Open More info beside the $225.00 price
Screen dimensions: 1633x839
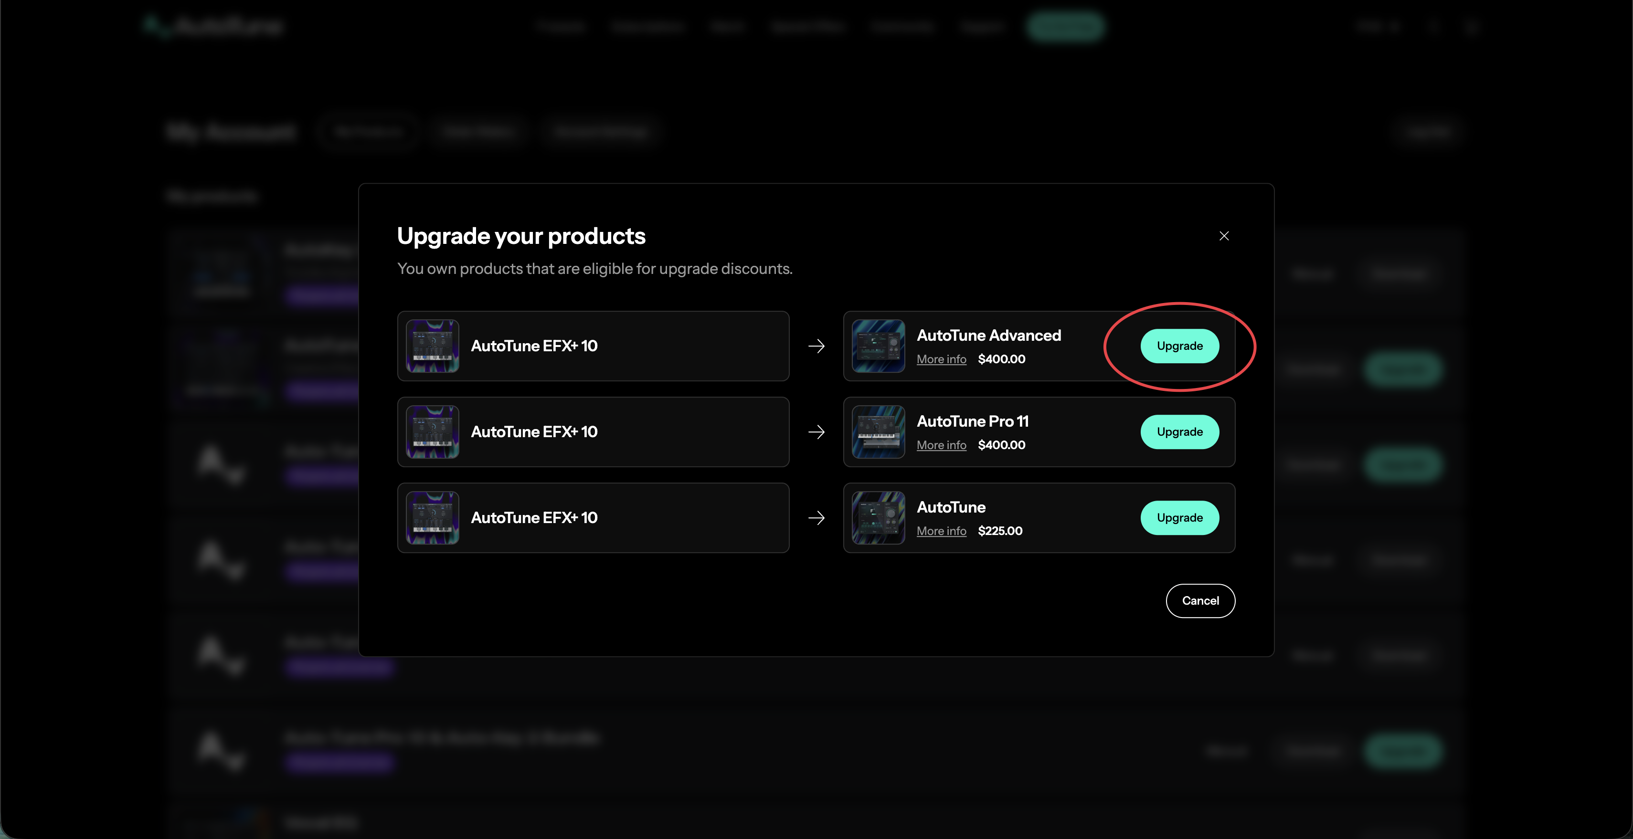tap(942, 531)
